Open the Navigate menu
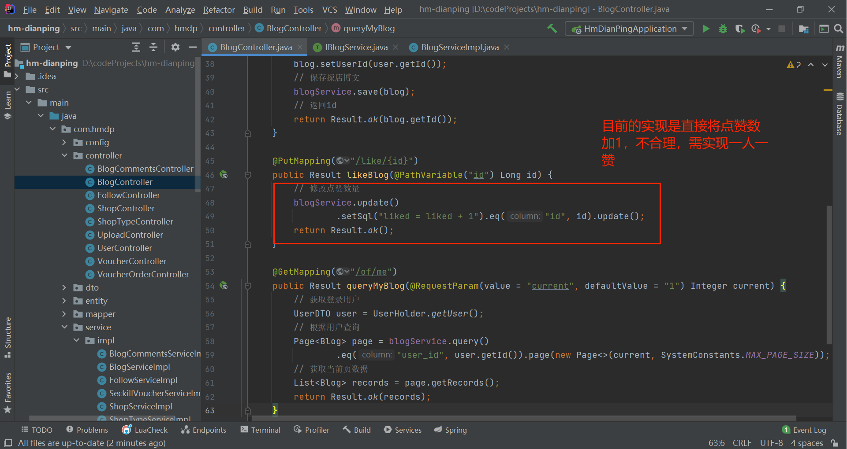 click(111, 10)
